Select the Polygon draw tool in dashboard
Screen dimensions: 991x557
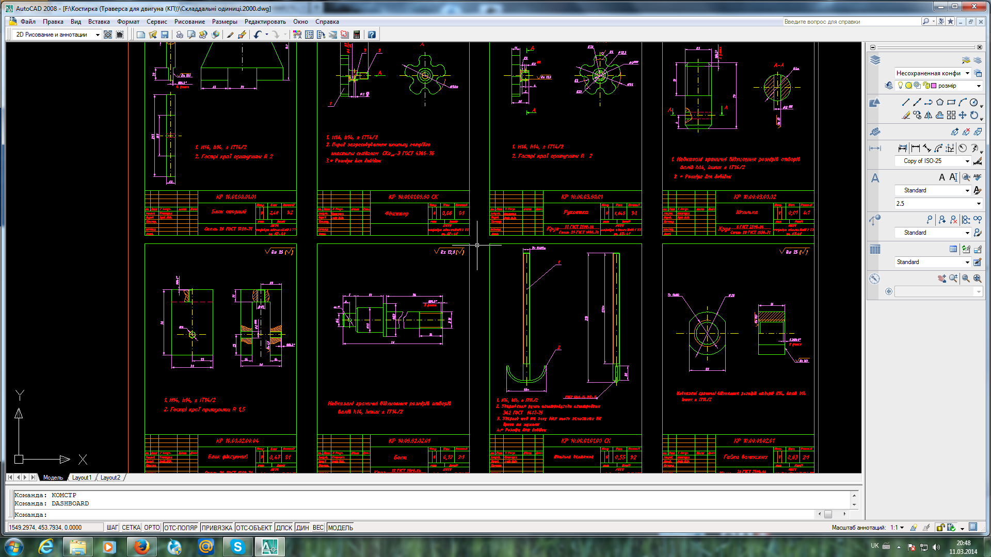coord(939,102)
